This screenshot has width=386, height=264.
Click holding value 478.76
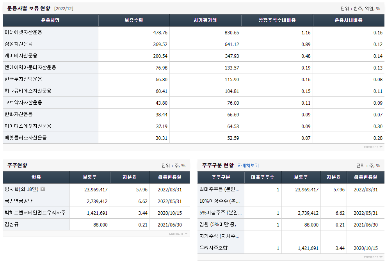[160, 32]
